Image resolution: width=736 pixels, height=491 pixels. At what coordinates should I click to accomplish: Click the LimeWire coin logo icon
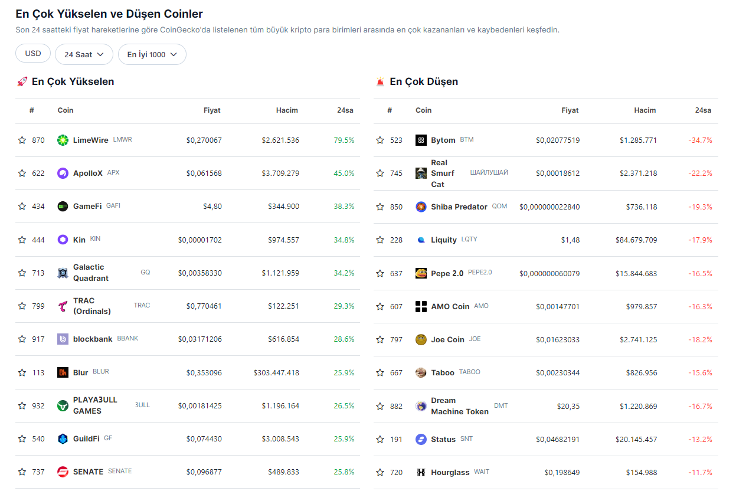coord(63,140)
